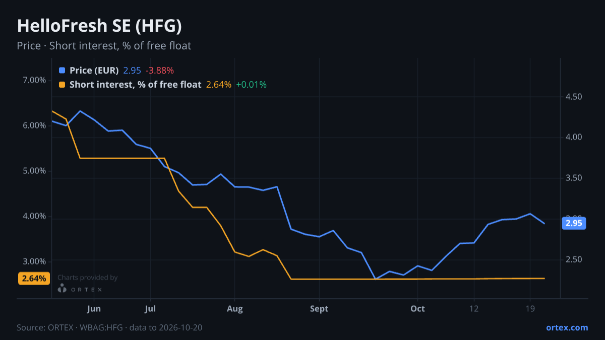Click the 12 date axis label
Screen dimensions: 605x340
coord(474,309)
